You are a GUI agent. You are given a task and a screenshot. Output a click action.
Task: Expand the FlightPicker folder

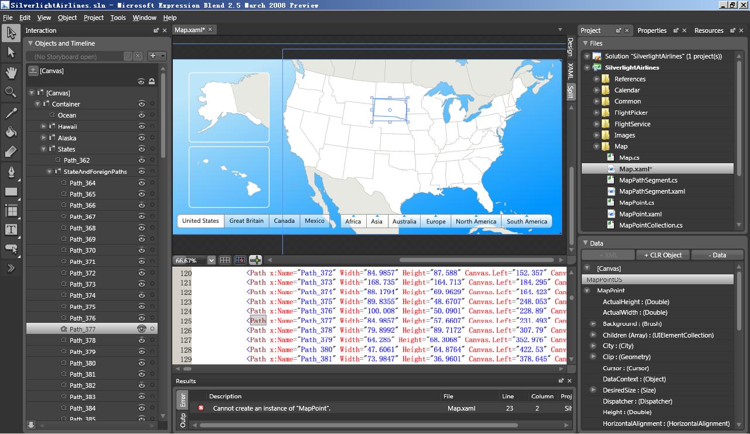click(x=596, y=112)
